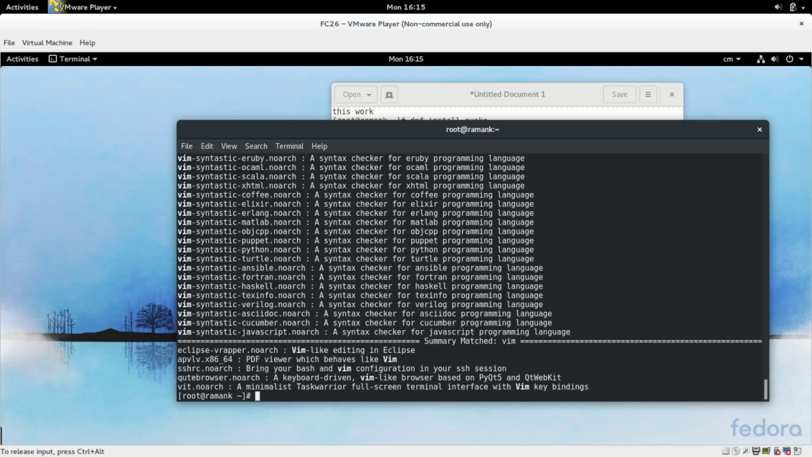Screen dimensions: 812x457
Task: Close the root@ramank terminal window
Action: [x=759, y=129]
